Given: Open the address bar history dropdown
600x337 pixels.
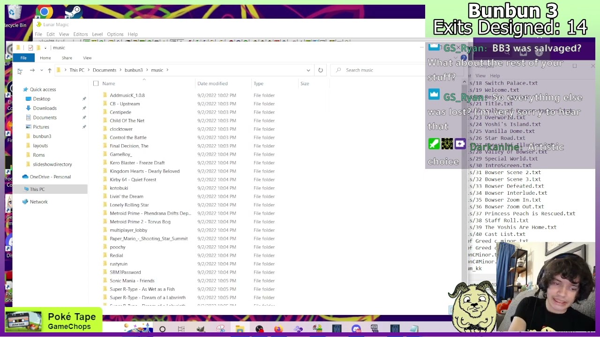Looking at the screenshot, I should pos(308,70).
